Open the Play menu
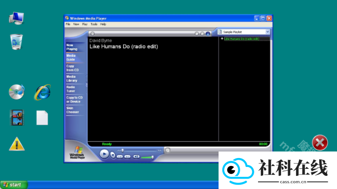The width and height of the screenshot is (337, 189). [x=85, y=24]
